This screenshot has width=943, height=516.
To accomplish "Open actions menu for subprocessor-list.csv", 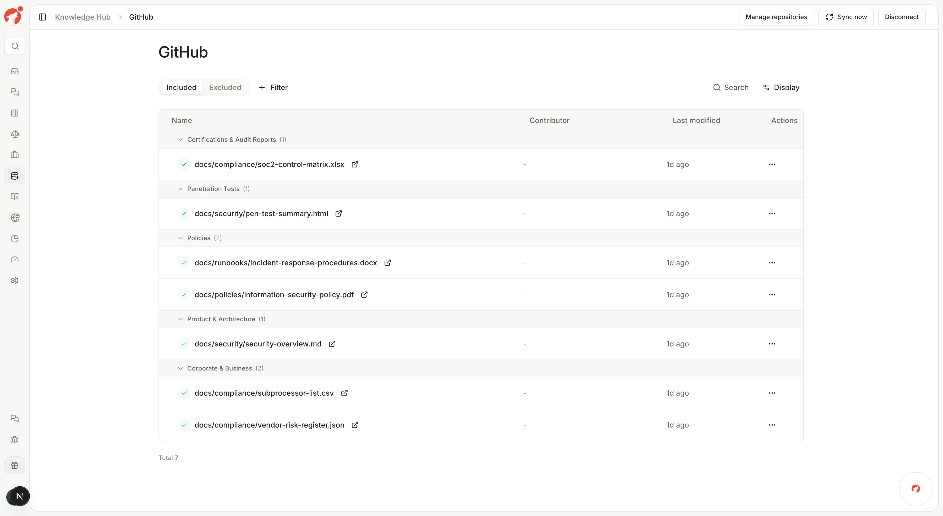I will click(x=772, y=393).
